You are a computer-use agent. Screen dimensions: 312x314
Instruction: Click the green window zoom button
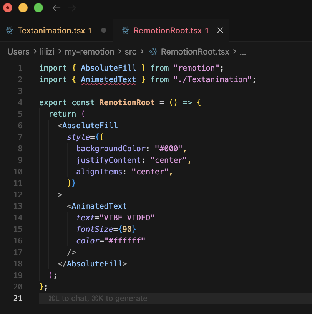[x=38, y=8]
